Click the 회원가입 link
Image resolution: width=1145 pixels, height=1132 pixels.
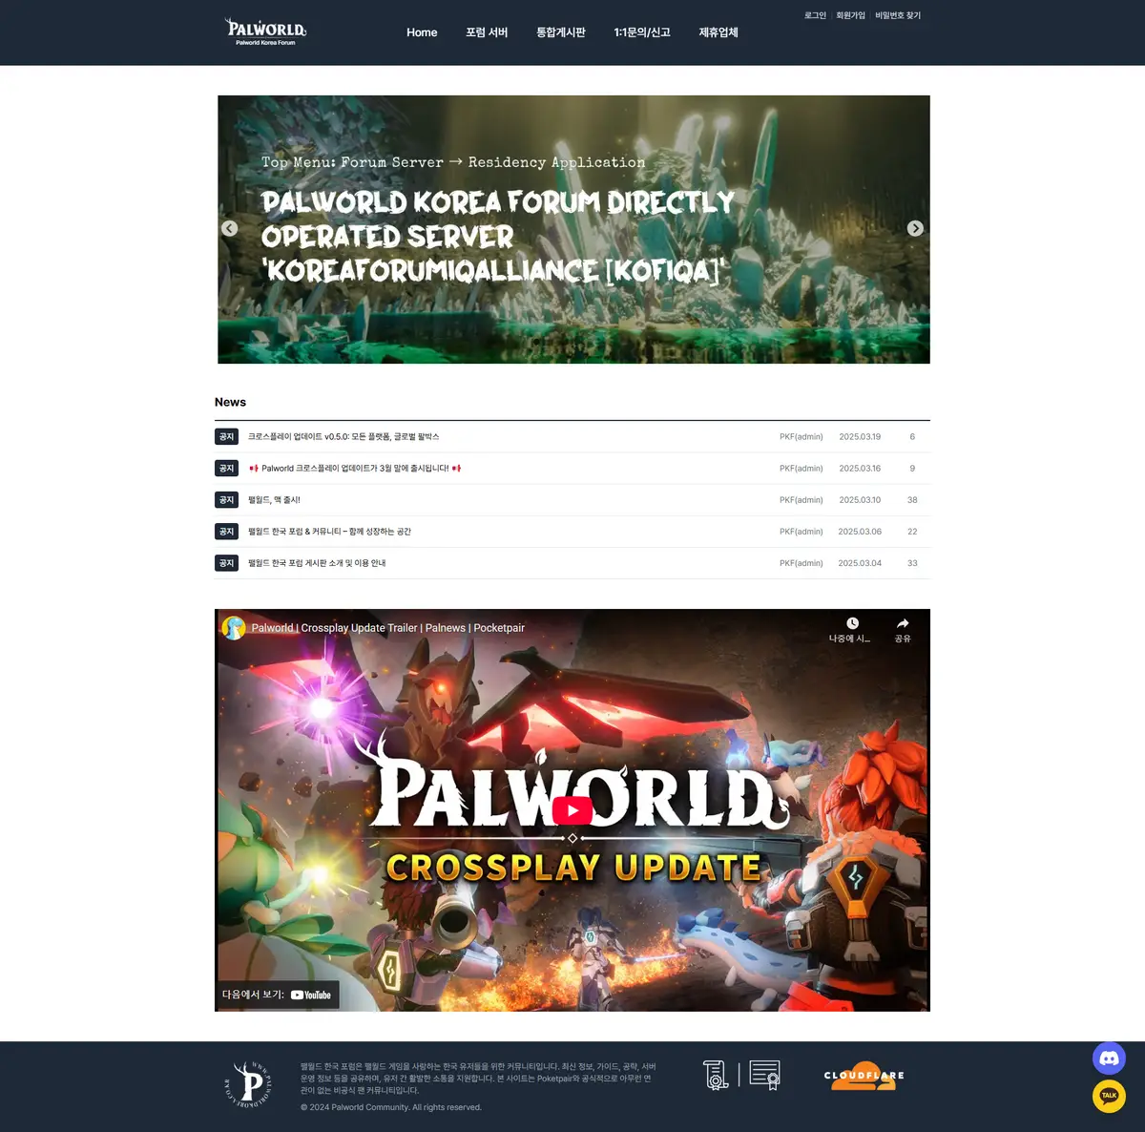[x=850, y=15]
